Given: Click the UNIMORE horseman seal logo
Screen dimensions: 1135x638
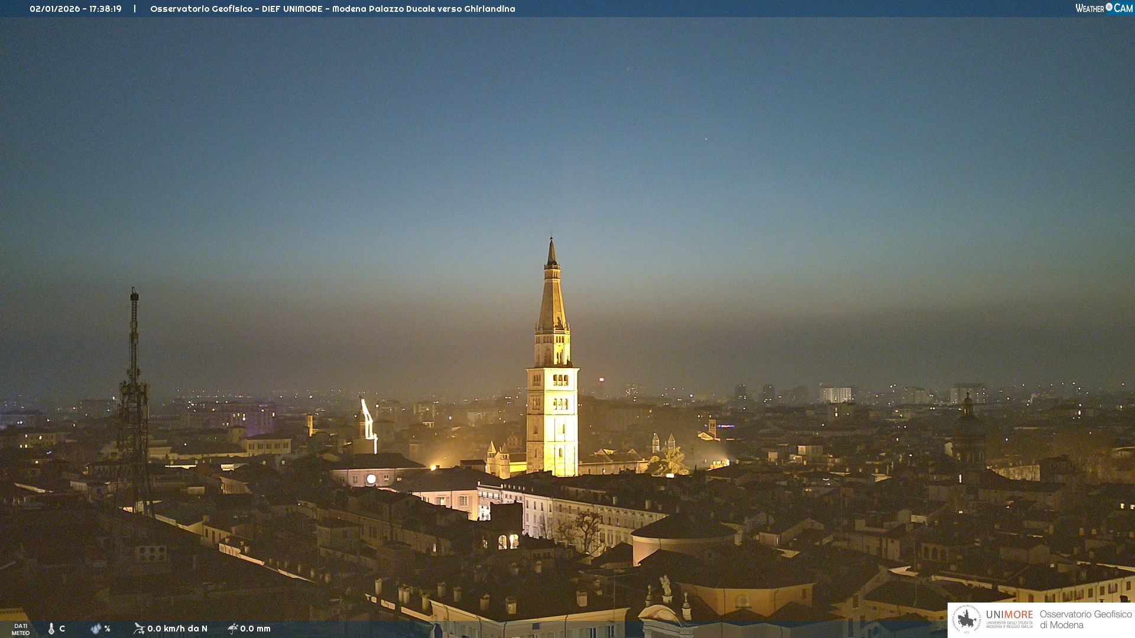Looking at the screenshot, I should point(967,619).
